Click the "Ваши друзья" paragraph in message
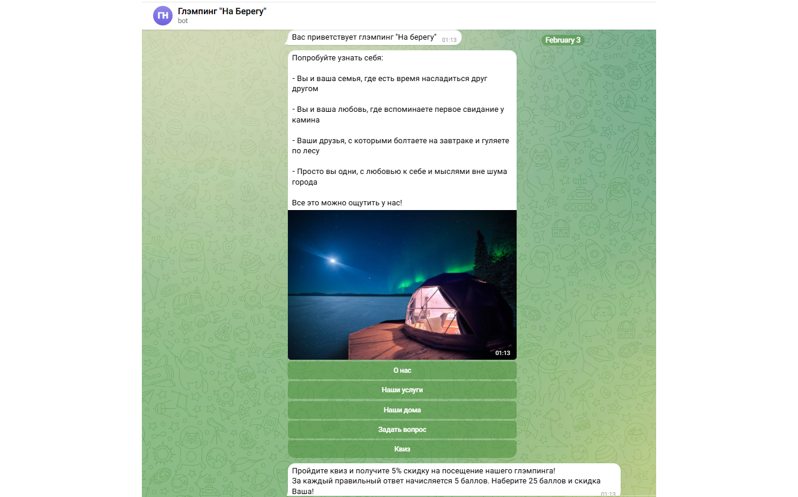 point(400,146)
